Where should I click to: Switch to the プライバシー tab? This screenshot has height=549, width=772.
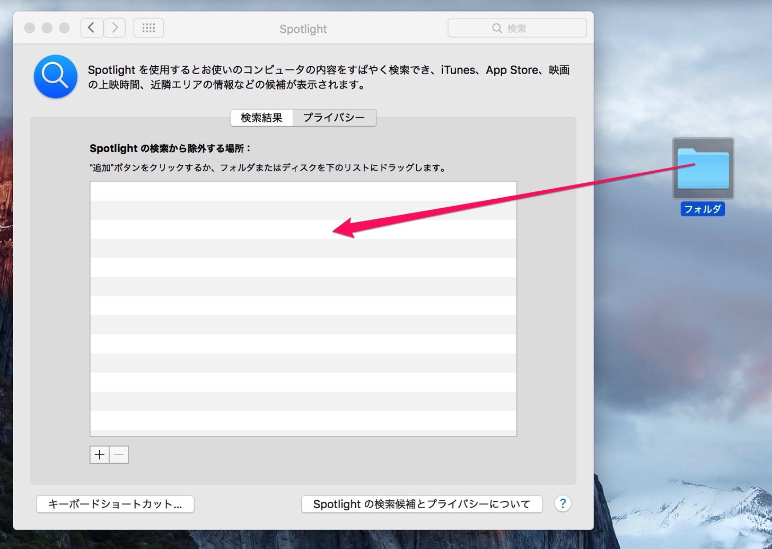tap(334, 118)
